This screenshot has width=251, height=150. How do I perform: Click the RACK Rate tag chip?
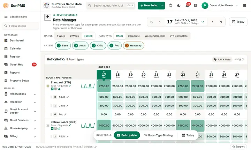click(x=222, y=59)
